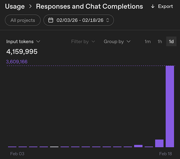Click the Feb 03 axis label
180x159 pixels.
(x=17, y=154)
